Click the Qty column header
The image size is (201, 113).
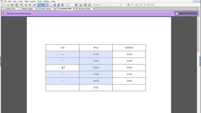tap(62, 47)
